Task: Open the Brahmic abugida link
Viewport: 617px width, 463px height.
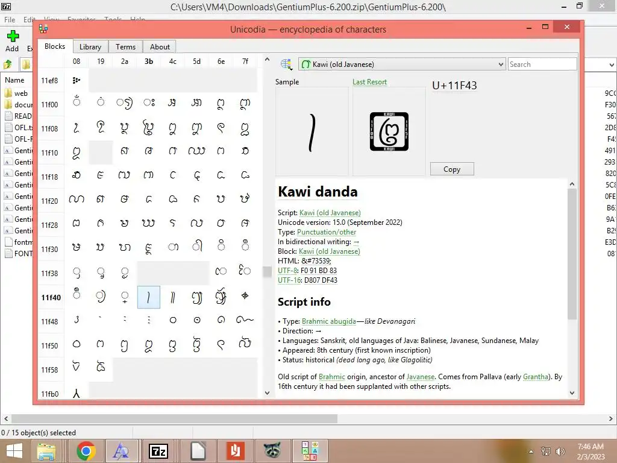Action: (328, 321)
